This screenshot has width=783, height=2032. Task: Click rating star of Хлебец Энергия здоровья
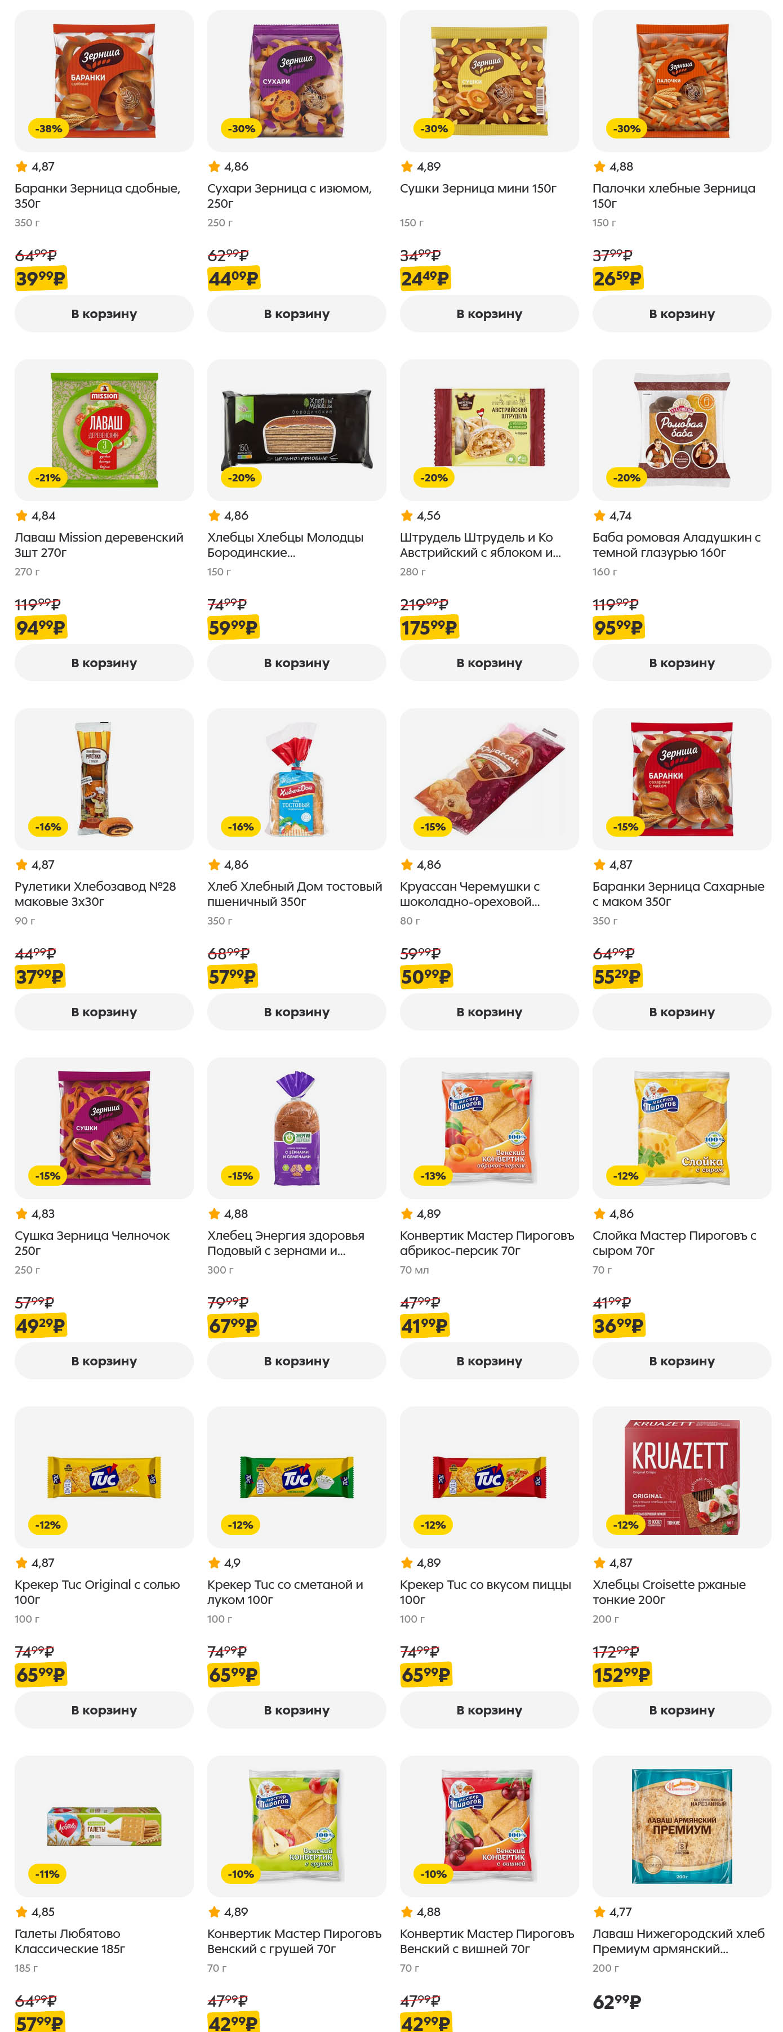point(214,1214)
